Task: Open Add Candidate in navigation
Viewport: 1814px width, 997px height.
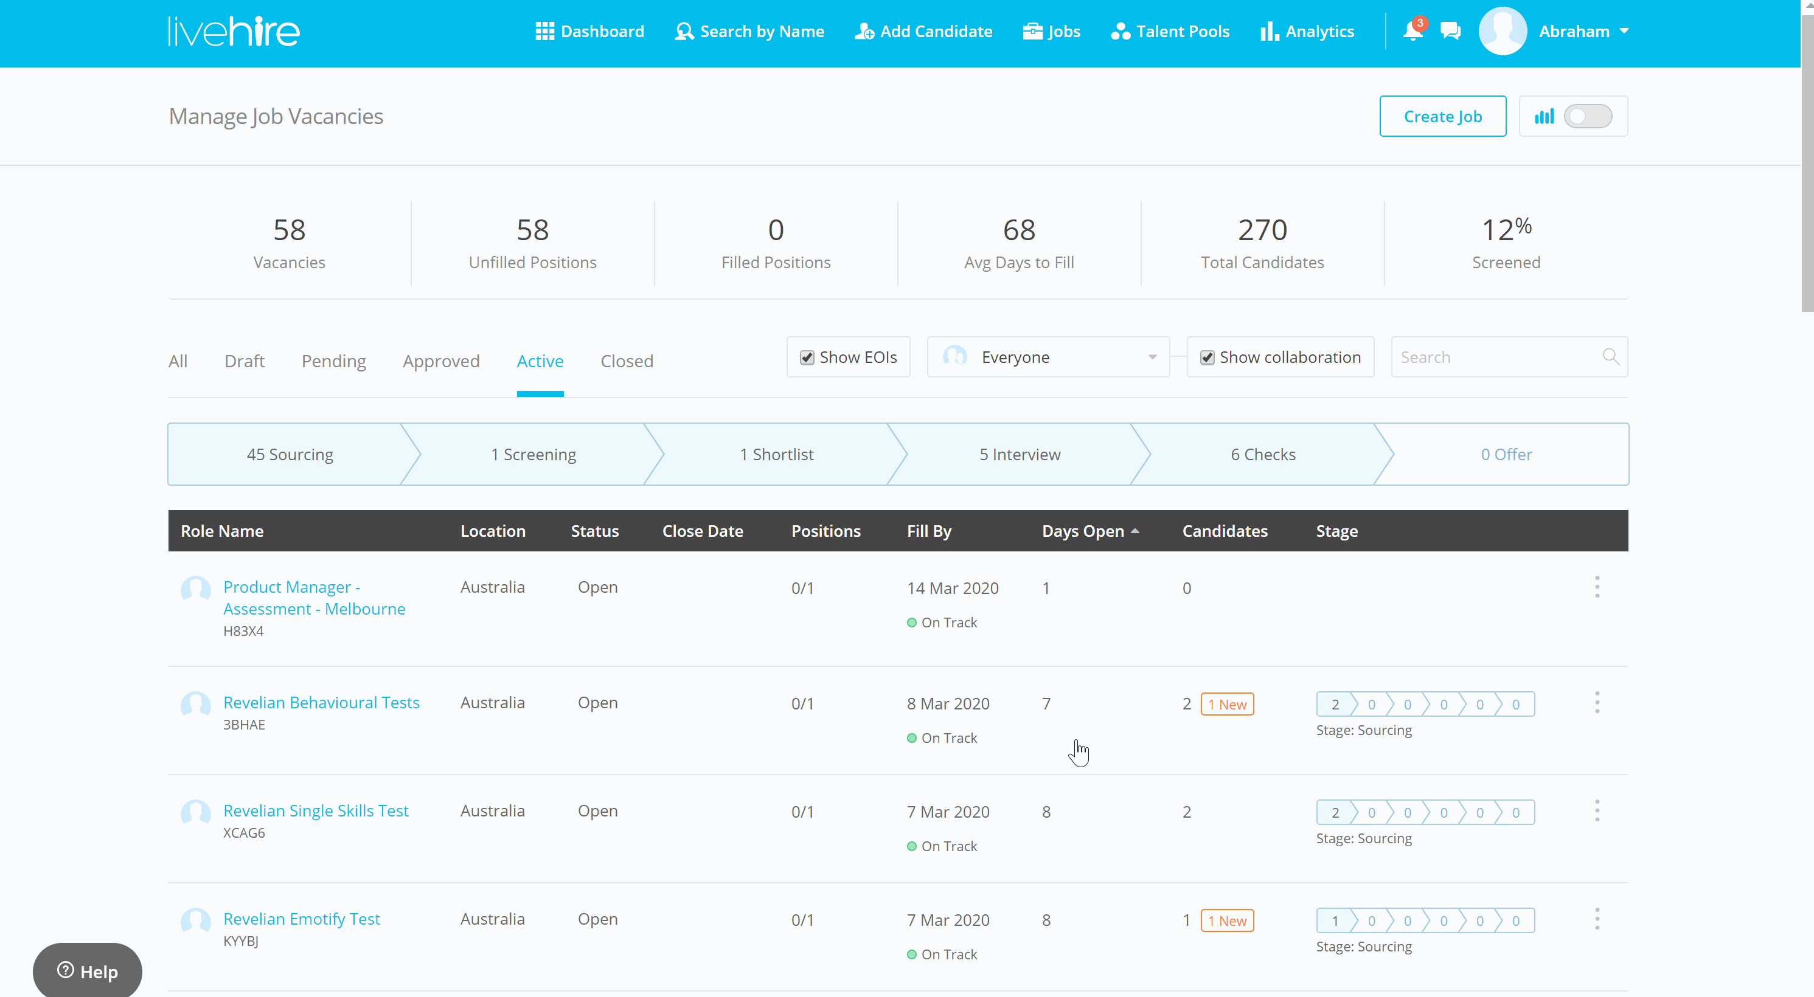Action: point(923,32)
